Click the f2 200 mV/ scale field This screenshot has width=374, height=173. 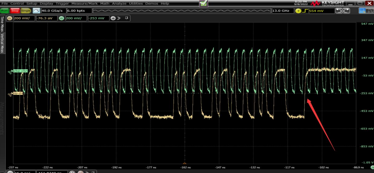point(76,18)
